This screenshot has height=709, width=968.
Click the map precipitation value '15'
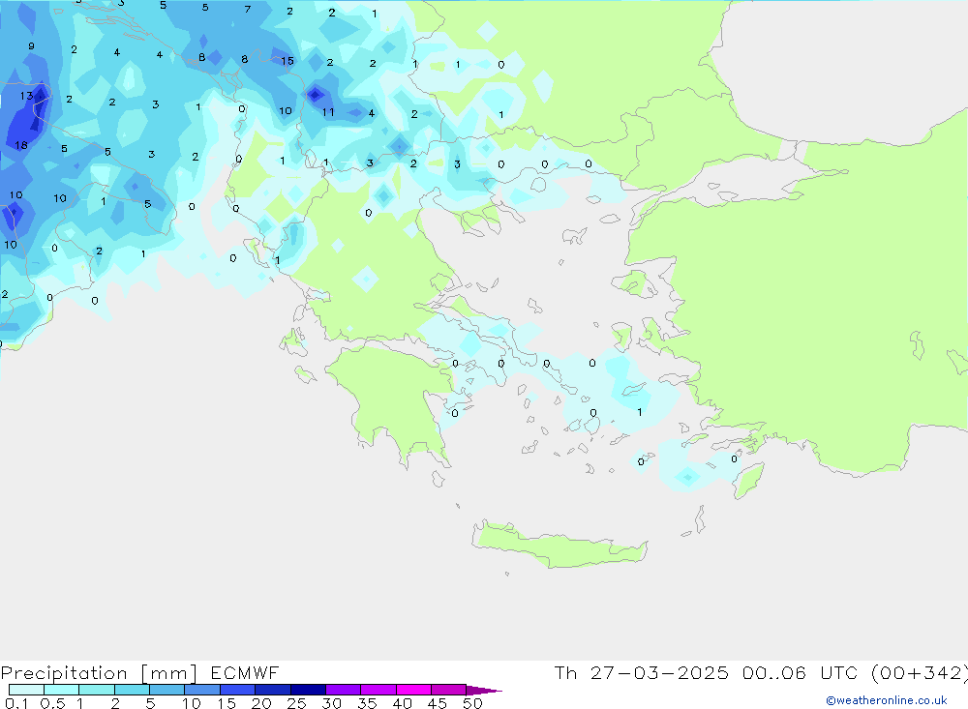287,61
